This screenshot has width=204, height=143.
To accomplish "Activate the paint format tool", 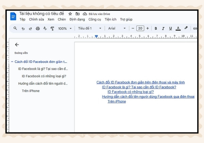I will [x=52, y=28].
